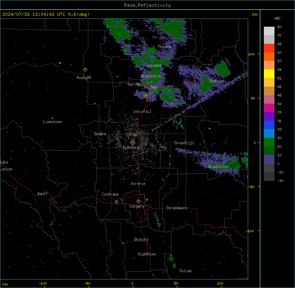Select the Blackfalds label on map
The image size is (295, 288).
coord(151,76)
